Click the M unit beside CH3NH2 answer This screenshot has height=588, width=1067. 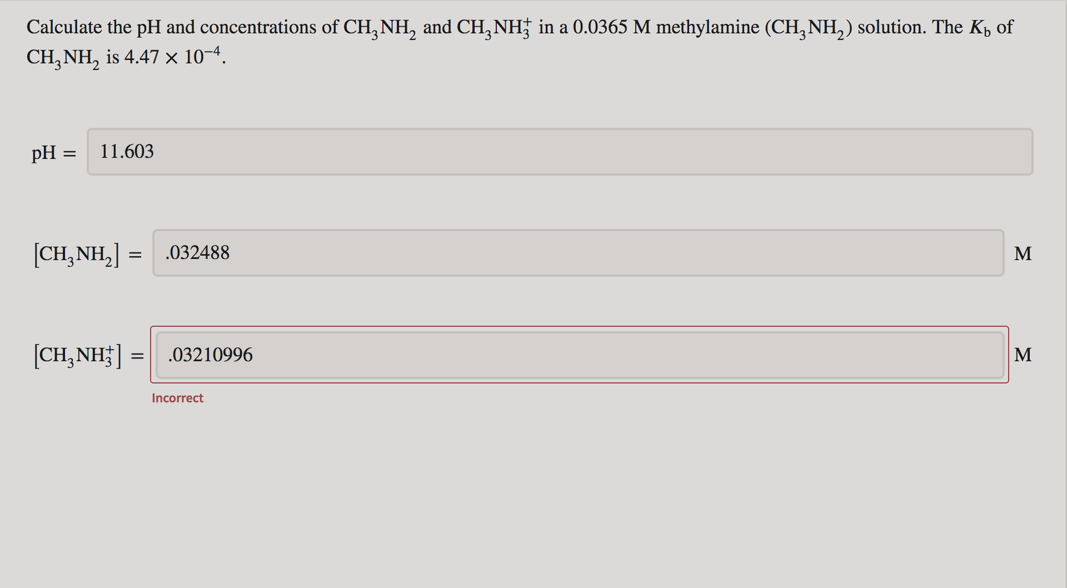click(1023, 253)
